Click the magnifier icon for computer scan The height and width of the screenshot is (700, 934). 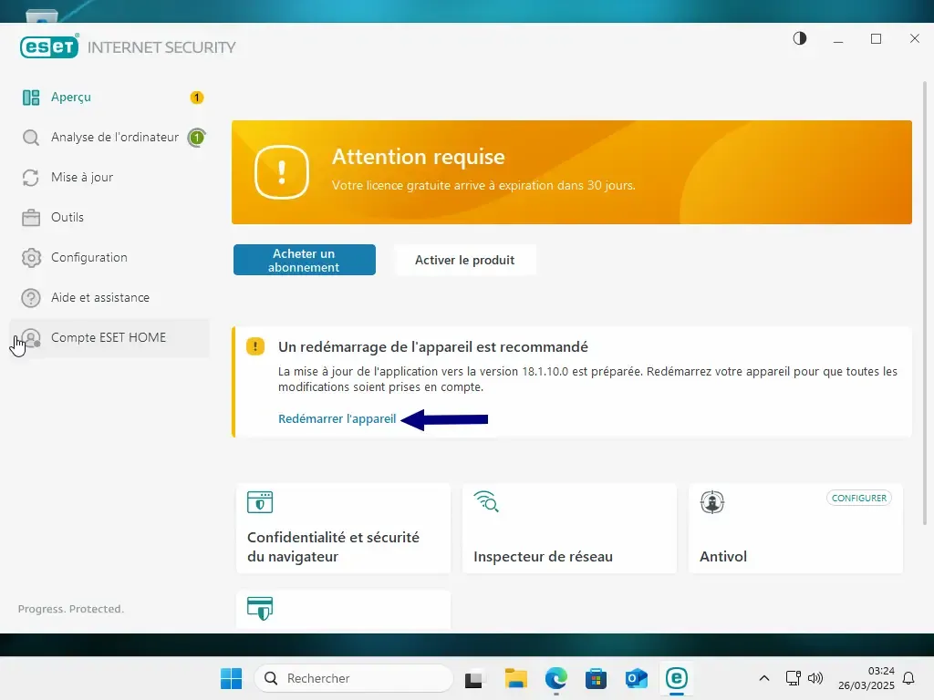tap(31, 138)
